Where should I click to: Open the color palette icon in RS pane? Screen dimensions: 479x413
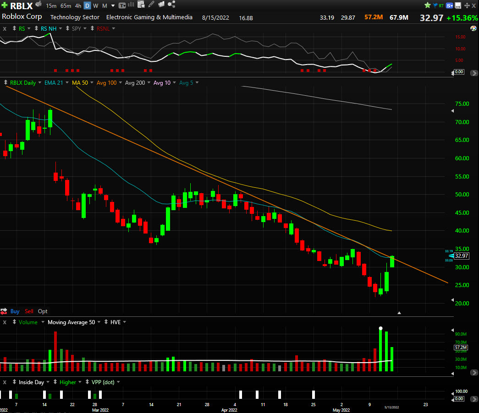point(473,28)
